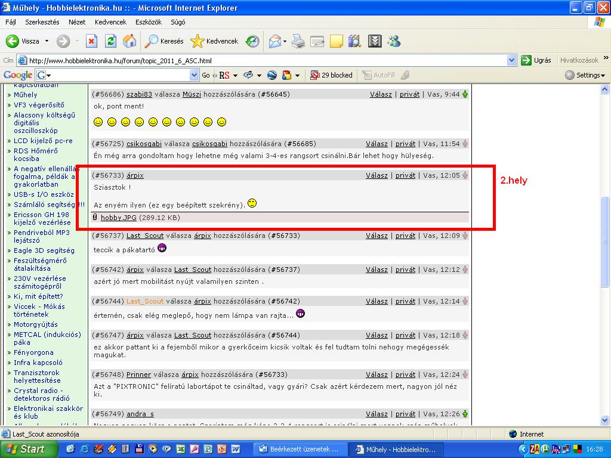The image size is (611, 458).
Task: Open the Research books toolbar icon
Action: pos(355,41)
